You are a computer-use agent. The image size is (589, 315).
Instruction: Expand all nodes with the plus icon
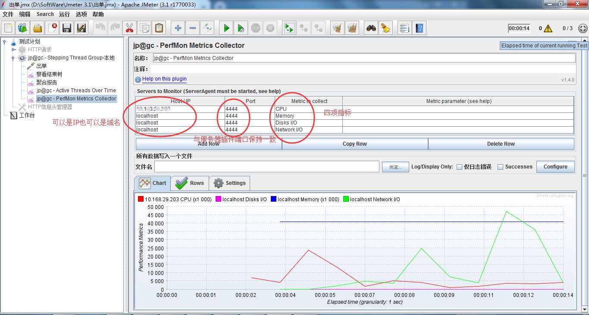click(x=178, y=28)
